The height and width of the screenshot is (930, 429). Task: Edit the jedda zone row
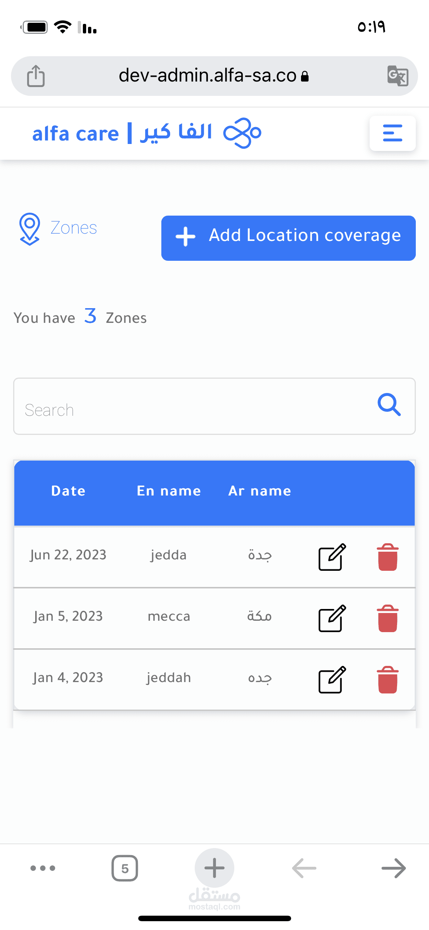click(x=332, y=557)
